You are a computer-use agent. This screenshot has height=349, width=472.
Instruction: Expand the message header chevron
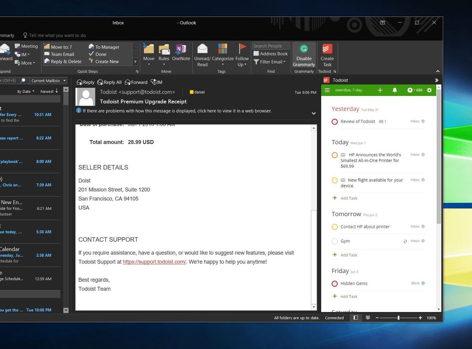click(314, 114)
